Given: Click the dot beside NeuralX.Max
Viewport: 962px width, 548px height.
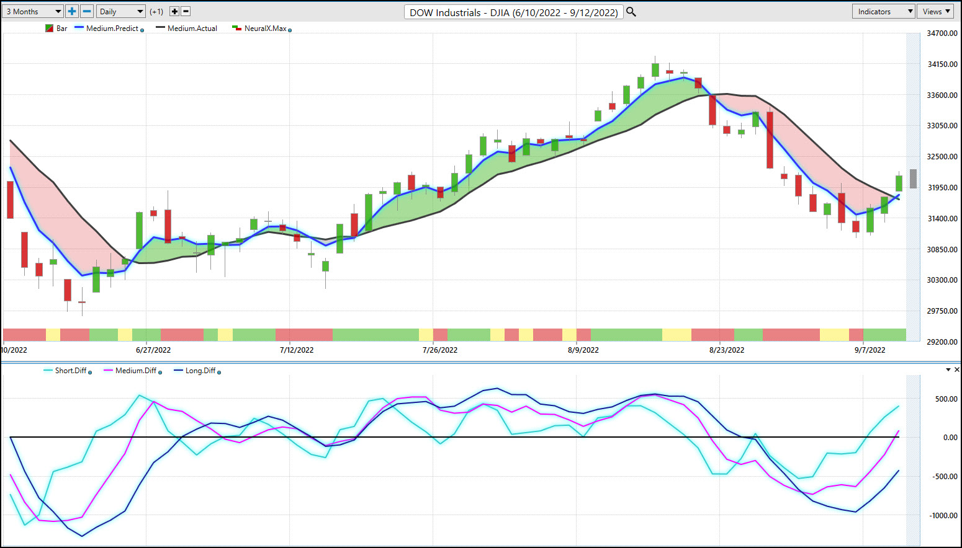Looking at the screenshot, I should click(x=290, y=30).
